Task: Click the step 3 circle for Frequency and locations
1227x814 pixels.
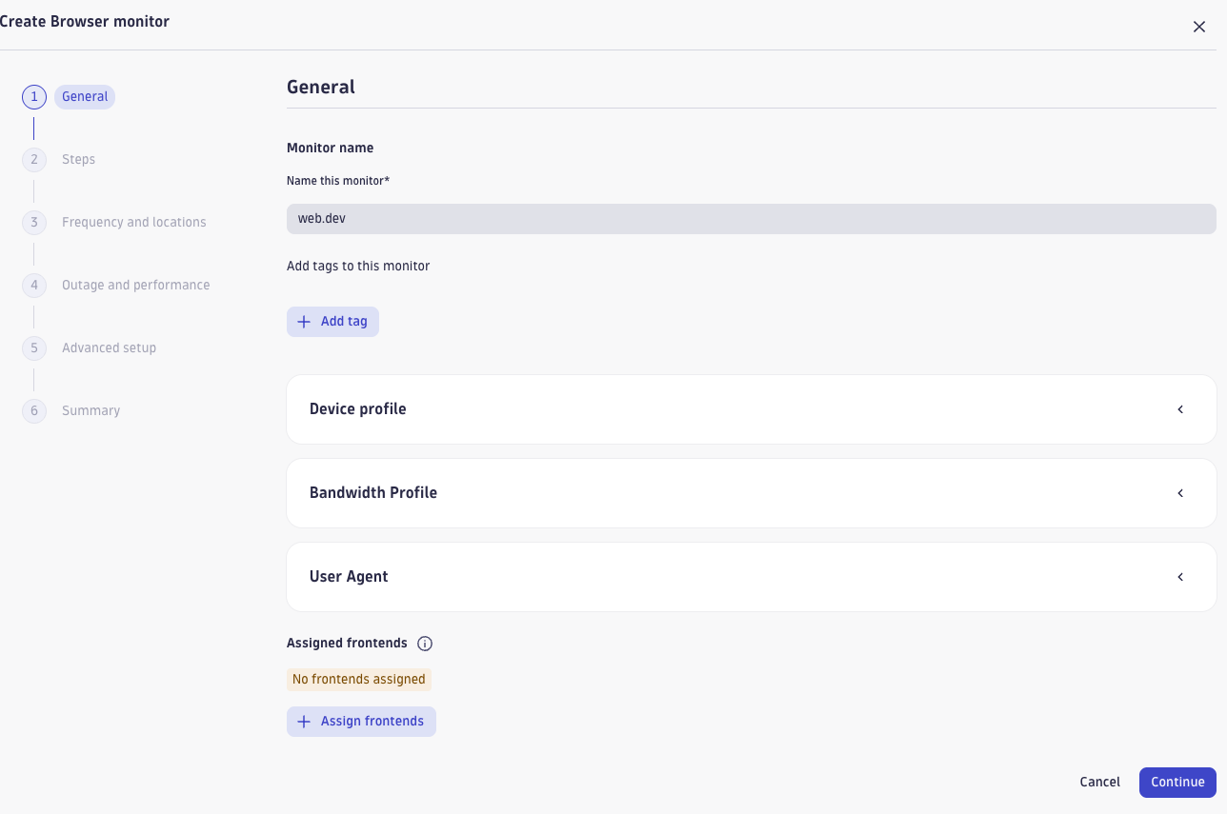Action: point(33,222)
